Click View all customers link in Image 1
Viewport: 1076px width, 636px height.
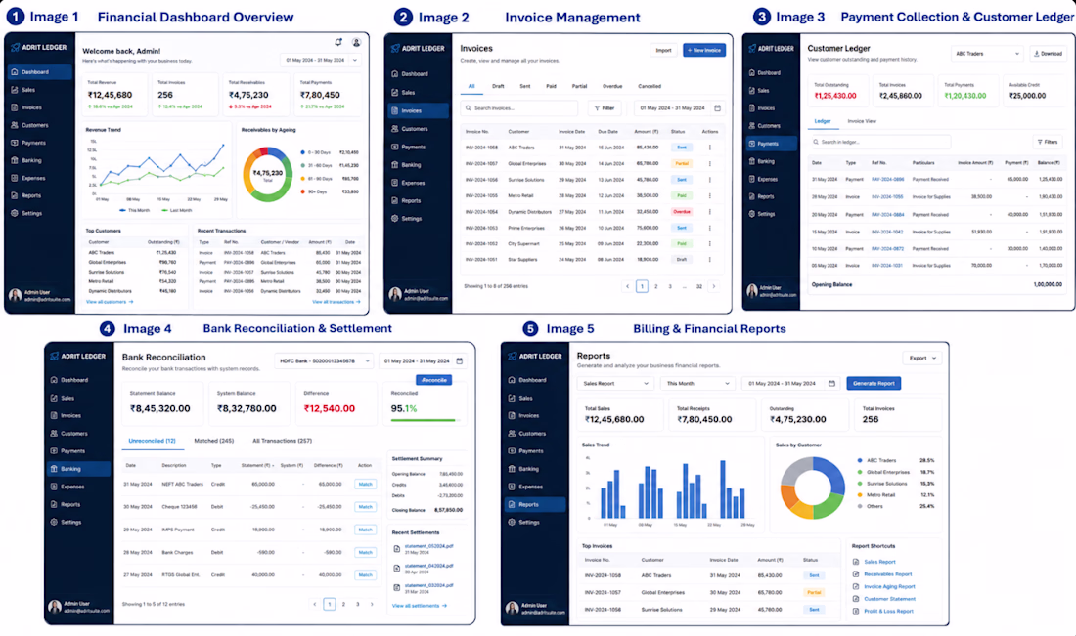click(110, 302)
